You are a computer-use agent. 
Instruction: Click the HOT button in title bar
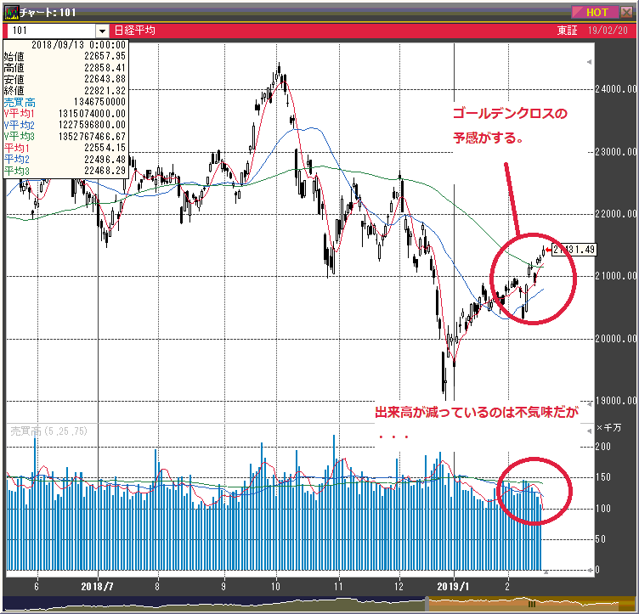(x=596, y=12)
